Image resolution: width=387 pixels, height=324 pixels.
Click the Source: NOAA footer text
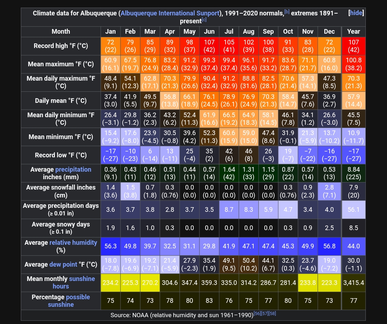tap(182, 315)
